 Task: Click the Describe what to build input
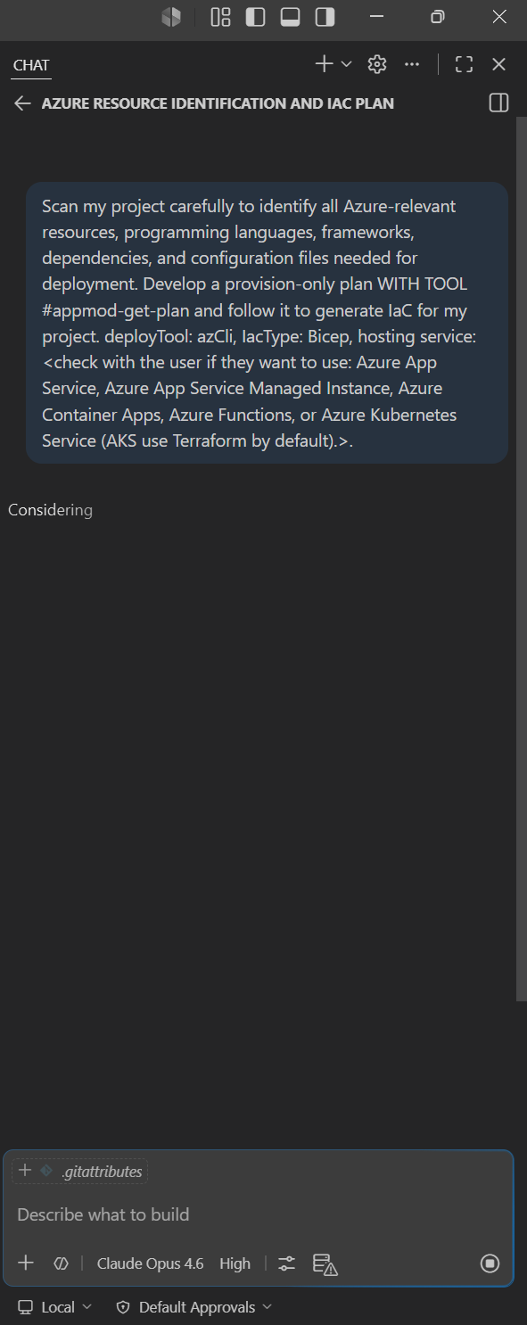(259, 1214)
